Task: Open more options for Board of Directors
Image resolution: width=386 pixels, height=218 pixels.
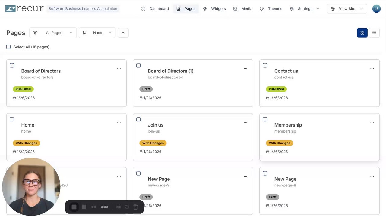Action: coord(119,68)
